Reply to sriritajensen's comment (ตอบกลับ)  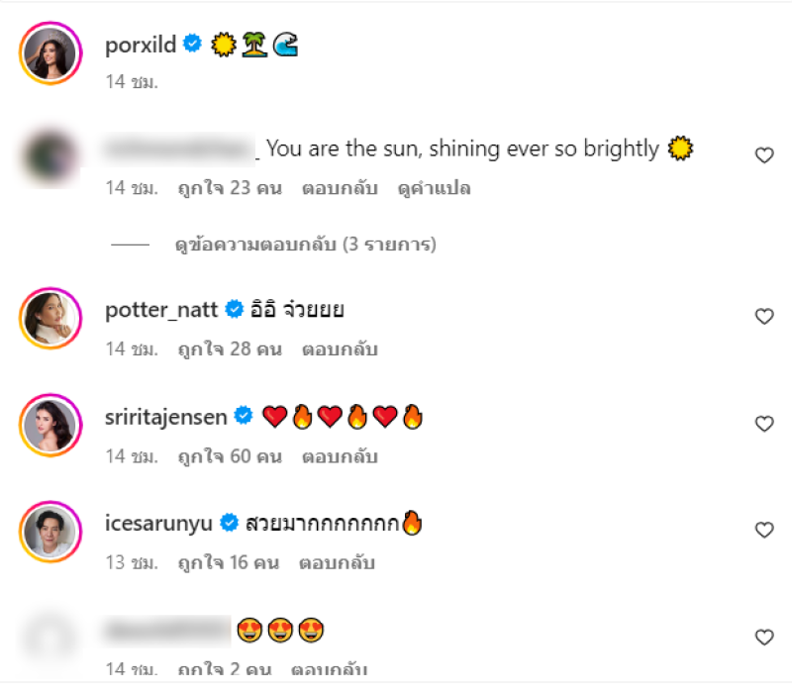[x=340, y=456]
